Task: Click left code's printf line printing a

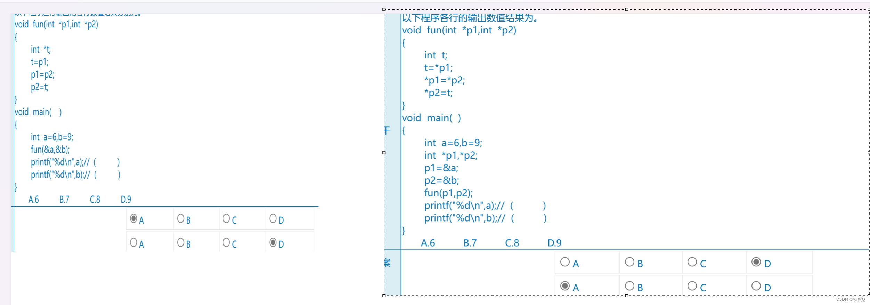Action: pyautogui.click(x=75, y=162)
